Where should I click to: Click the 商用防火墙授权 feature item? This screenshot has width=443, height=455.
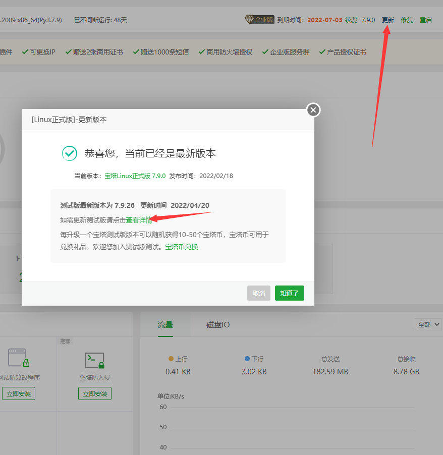226,52
